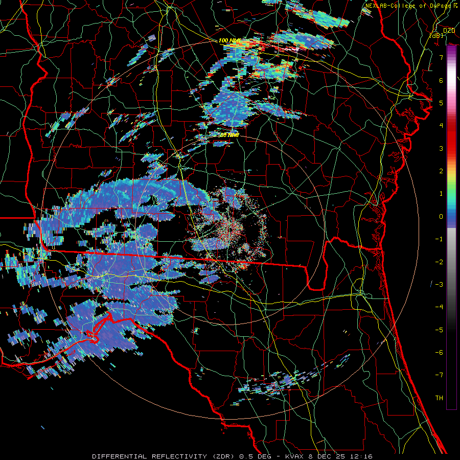Click the "100 NMI" range ring label
Image resolution: width=460 pixels, height=460 pixels.
[229, 40]
